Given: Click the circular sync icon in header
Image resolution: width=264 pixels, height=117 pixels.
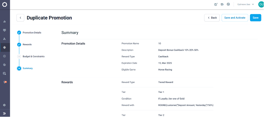Looking at the screenshot, I should (228, 5).
